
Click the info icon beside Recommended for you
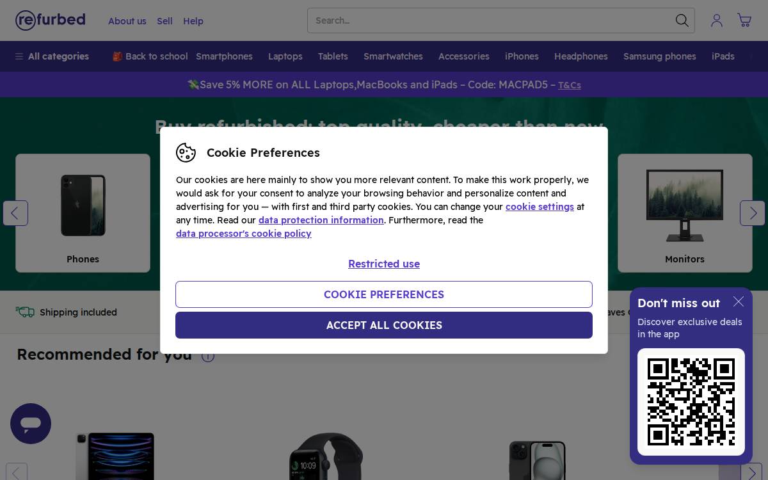(x=208, y=356)
